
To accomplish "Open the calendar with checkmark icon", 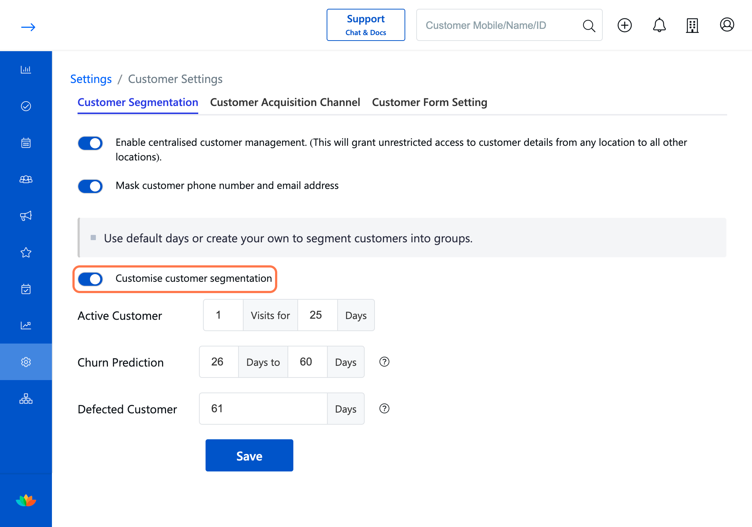I will [x=26, y=289].
